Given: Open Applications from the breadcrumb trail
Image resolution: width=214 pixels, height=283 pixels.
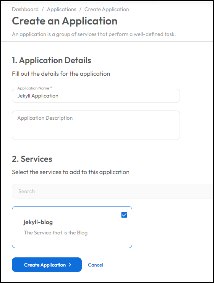Looking at the screenshot, I should click(62, 10).
